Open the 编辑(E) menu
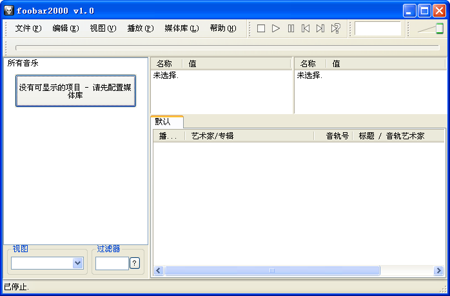450x296 pixels. [x=66, y=28]
